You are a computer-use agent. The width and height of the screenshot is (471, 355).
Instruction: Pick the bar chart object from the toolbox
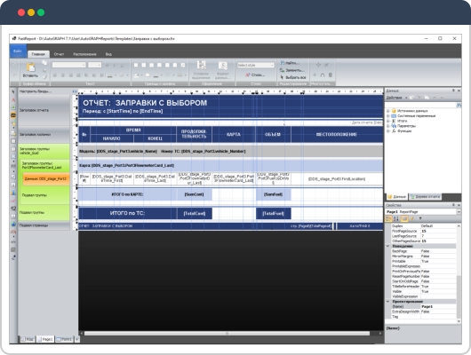(x=13, y=193)
